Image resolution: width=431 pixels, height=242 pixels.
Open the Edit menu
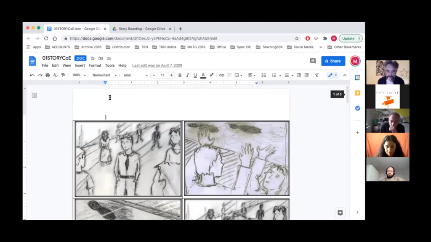[x=55, y=66]
